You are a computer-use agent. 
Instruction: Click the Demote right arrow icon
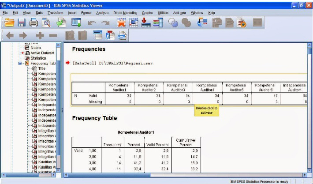pos(22,36)
